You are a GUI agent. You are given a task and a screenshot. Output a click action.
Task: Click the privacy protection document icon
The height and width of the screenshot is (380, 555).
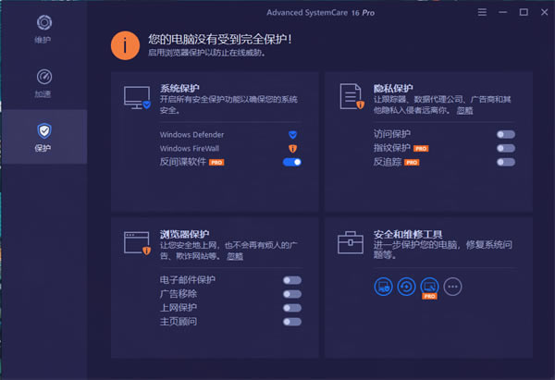351,96
